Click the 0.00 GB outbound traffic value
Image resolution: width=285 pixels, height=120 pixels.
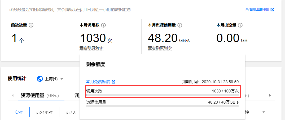tap(232, 38)
